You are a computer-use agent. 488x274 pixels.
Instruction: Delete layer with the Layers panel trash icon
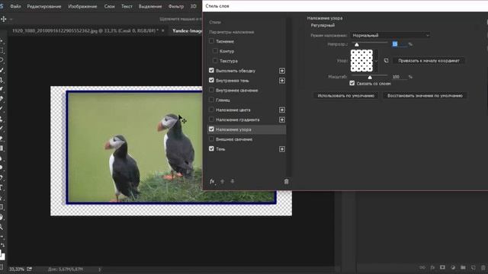[483, 267]
